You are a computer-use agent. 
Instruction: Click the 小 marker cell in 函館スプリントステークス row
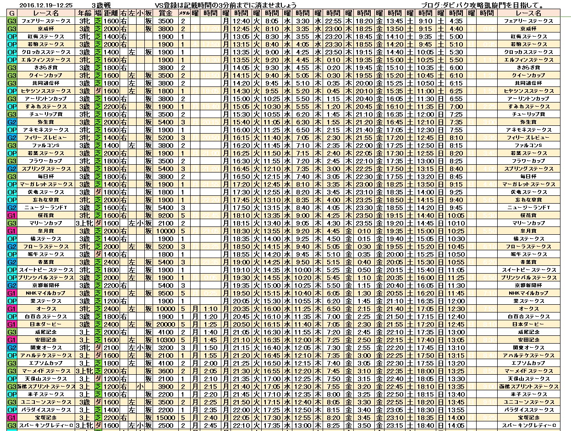(140, 387)
